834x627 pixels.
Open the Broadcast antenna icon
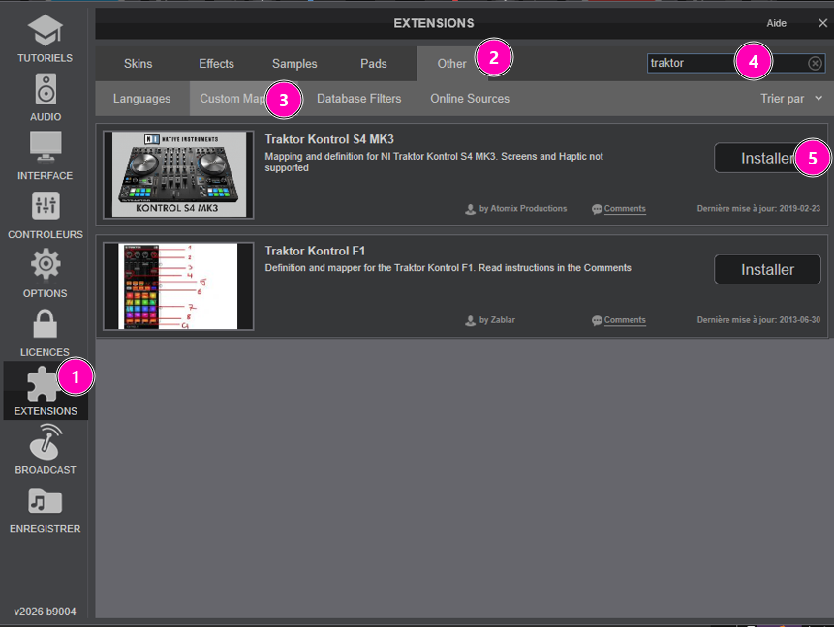(45, 442)
